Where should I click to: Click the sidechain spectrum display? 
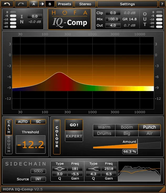tap(139, 171)
